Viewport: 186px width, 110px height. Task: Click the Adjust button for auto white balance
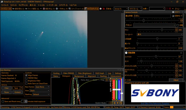(176, 80)
